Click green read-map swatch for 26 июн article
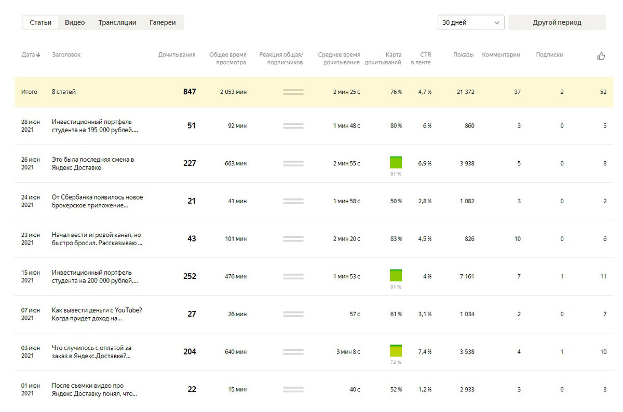This screenshot has height=412, width=623. pos(396,162)
